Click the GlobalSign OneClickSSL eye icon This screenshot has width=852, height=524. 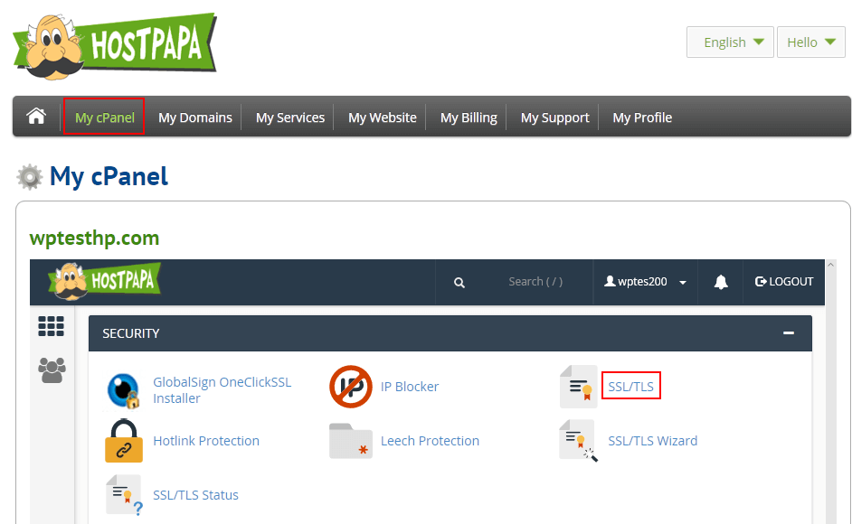tap(124, 390)
